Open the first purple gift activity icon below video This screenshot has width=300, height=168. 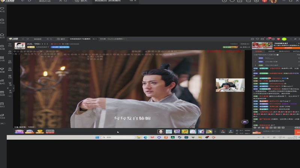[x=19, y=131]
